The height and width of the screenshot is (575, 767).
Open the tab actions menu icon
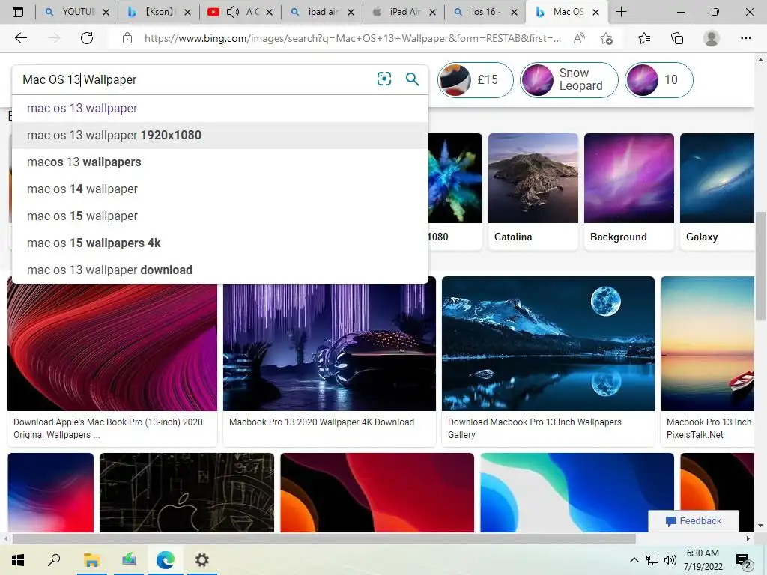(x=18, y=12)
